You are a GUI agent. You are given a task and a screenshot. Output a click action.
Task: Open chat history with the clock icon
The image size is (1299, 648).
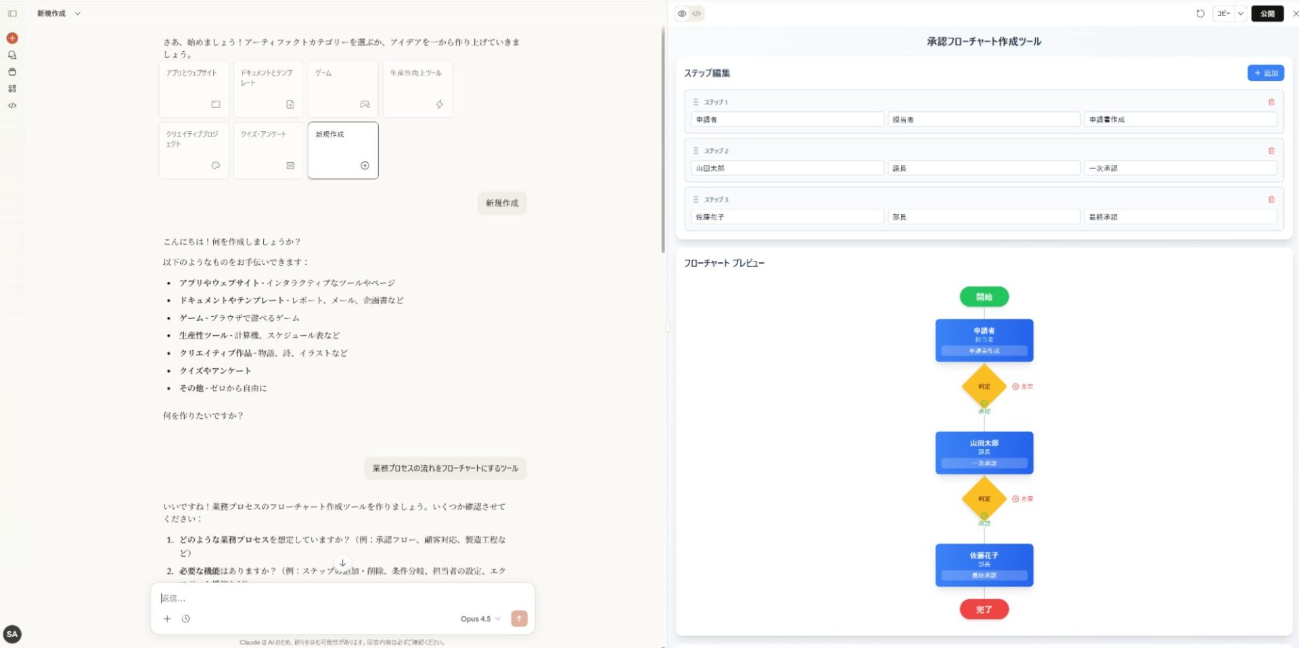pos(187,618)
